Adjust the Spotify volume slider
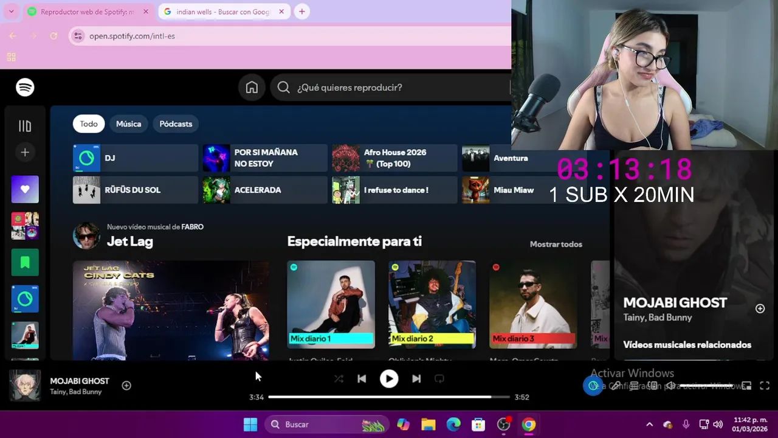Screen dimensions: 778x438 pos(706,386)
